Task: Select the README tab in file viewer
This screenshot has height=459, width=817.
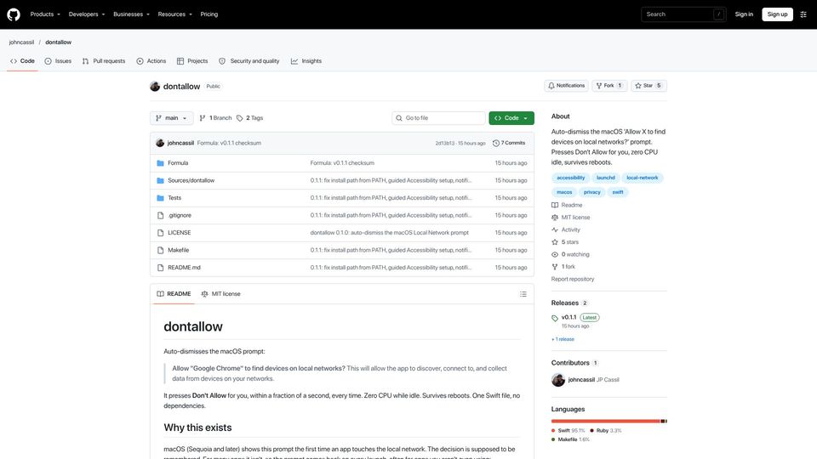Action: tap(174, 294)
